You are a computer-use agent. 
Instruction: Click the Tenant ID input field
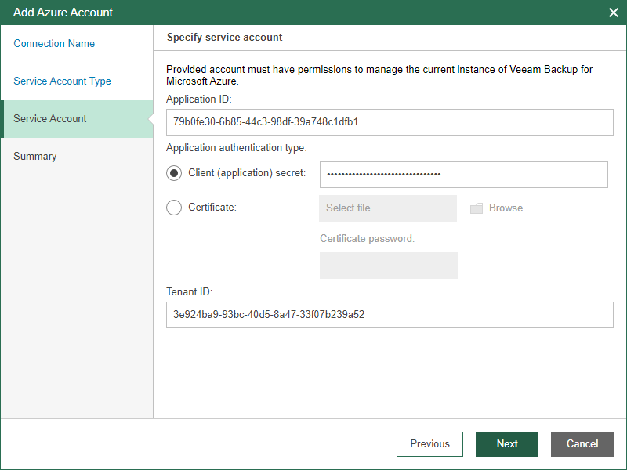coord(390,315)
